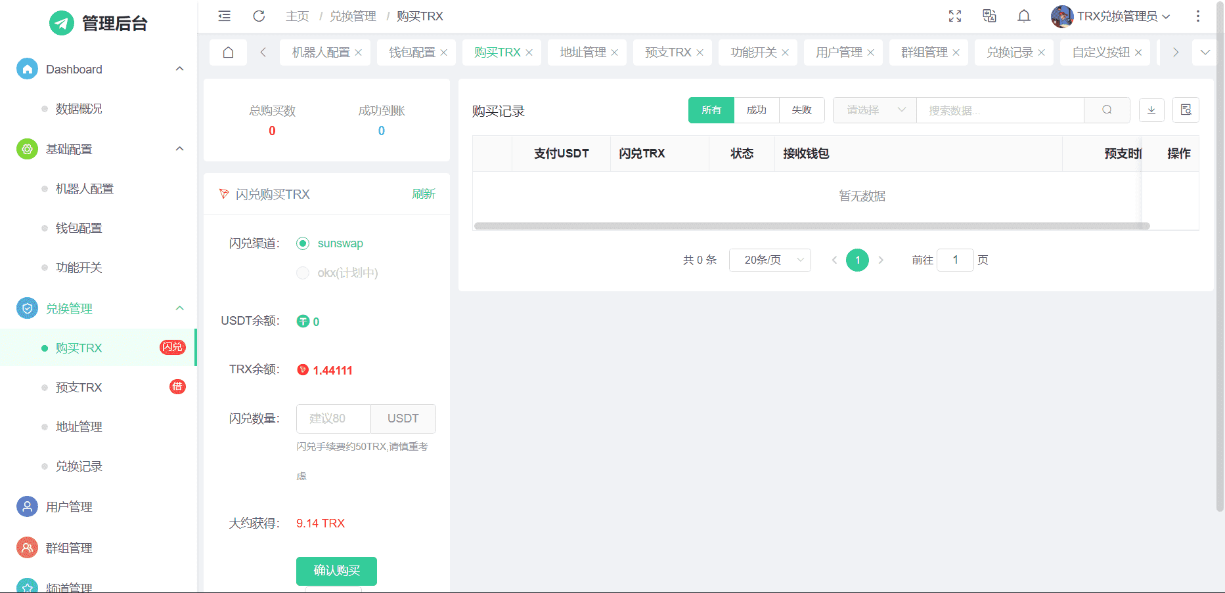
Task: Click the page refresh icon in header
Action: 259,16
